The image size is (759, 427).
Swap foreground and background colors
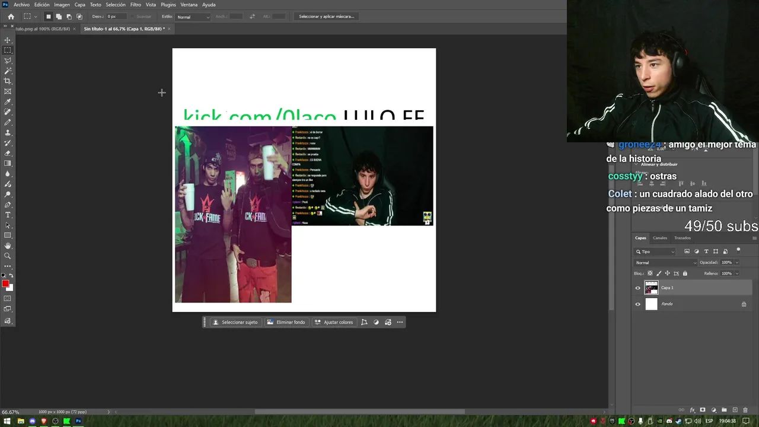11,276
